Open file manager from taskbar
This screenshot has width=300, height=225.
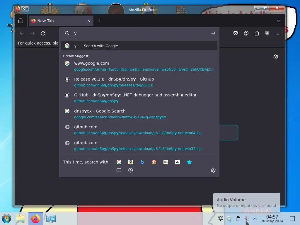point(21,219)
